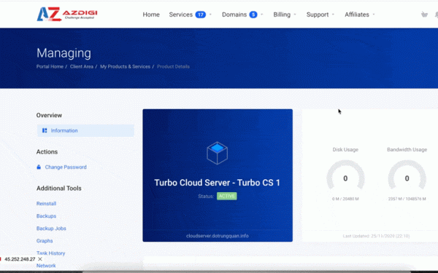Click the 0 M / 20480 M disk value
438x273 pixels.
coord(345,199)
